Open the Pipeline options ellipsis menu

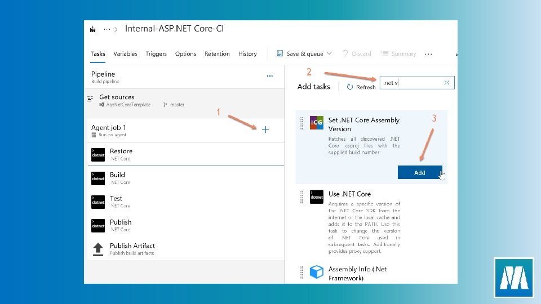click(270, 76)
